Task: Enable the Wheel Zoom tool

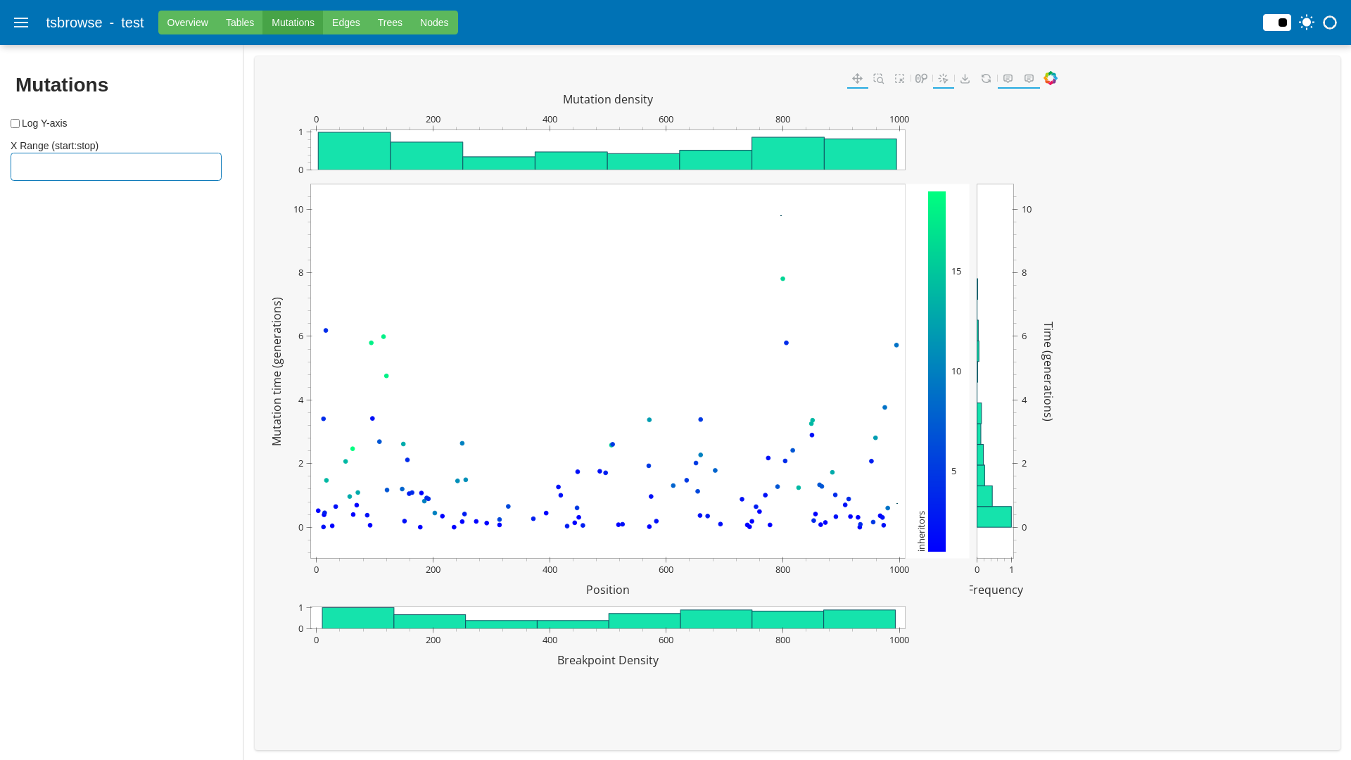Action: [921, 79]
